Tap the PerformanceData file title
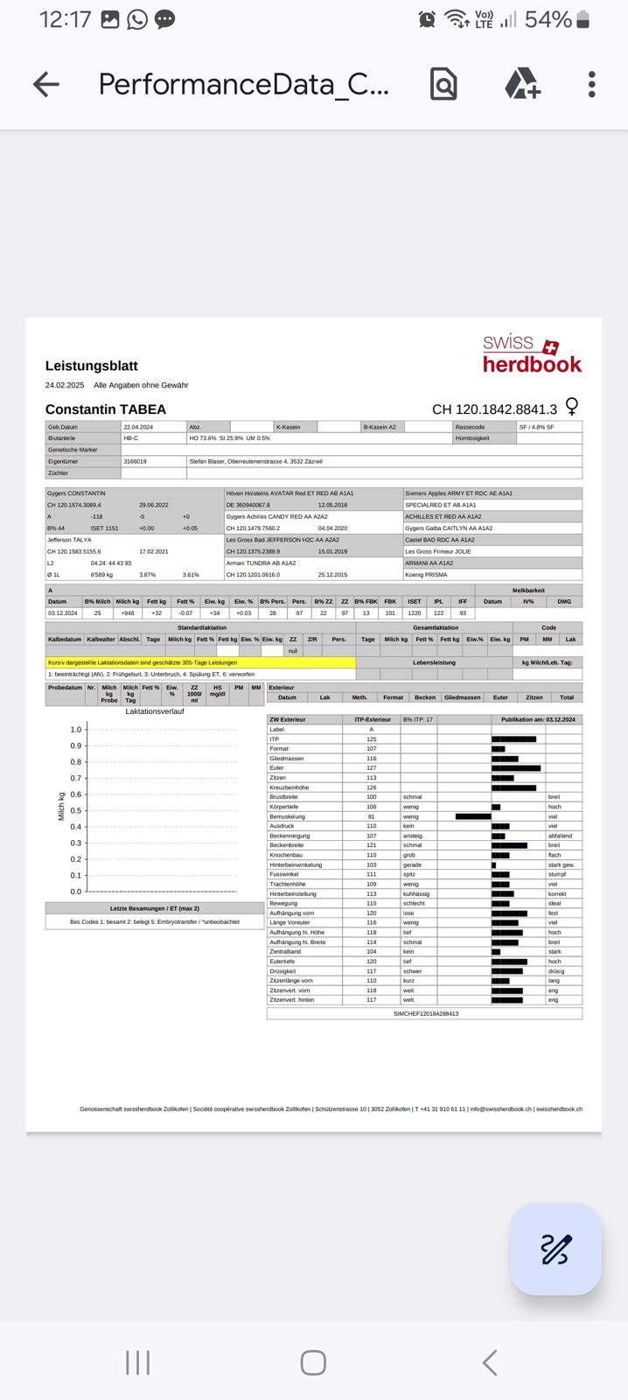The image size is (628, 1400). pyautogui.click(x=243, y=84)
